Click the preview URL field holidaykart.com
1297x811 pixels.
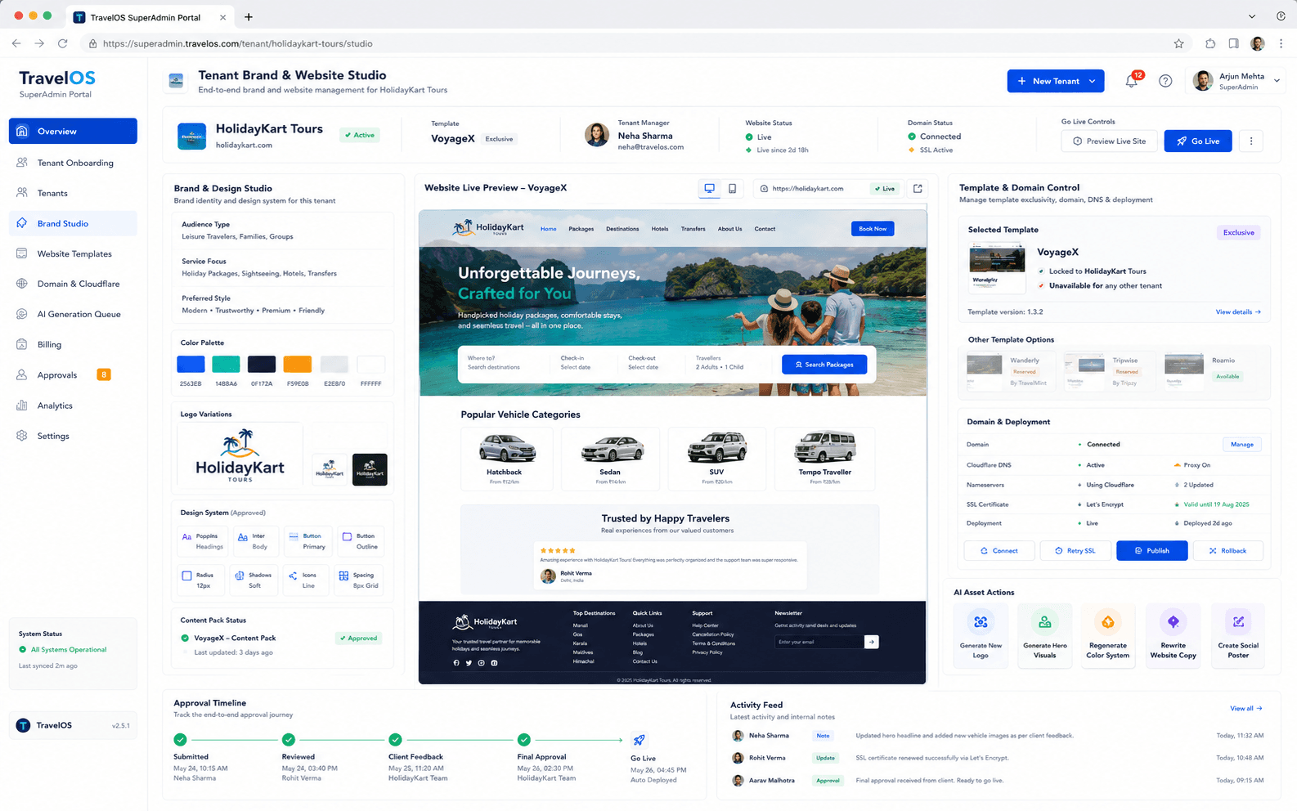coord(825,188)
